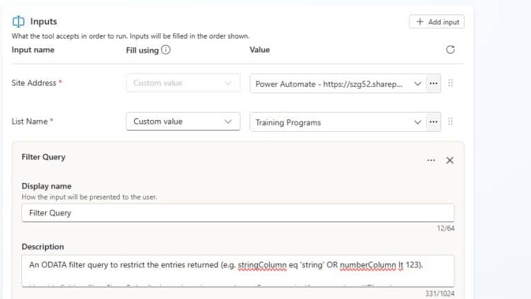The width and height of the screenshot is (531, 299).
Task: Click the Add input button
Action: [437, 22]
